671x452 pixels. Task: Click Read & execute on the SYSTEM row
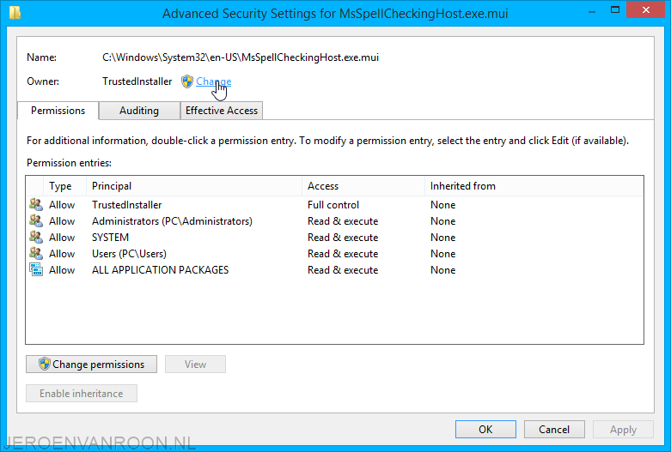click(x=343, y=237)
